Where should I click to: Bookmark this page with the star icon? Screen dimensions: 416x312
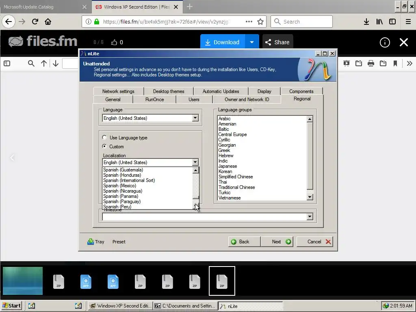pyautogui.click(x=260, y=22)
